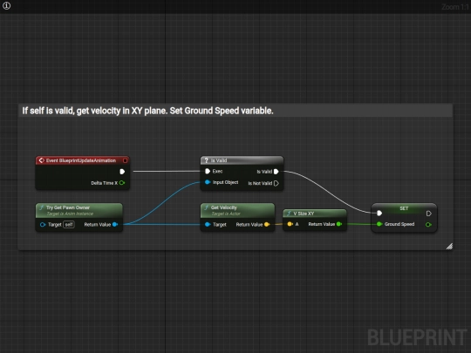Select the SET node header
The image size is (471, 353).
coord(404,208)
